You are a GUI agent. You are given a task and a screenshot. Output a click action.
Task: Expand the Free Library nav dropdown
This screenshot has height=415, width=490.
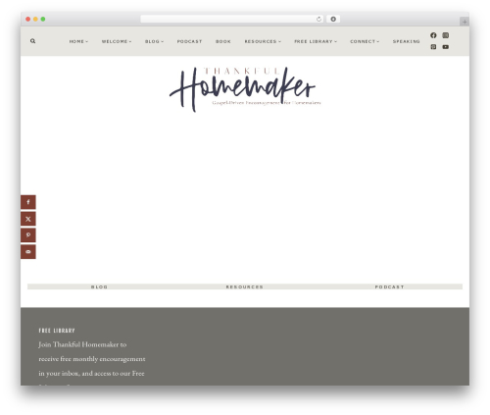tap(316, 41)
